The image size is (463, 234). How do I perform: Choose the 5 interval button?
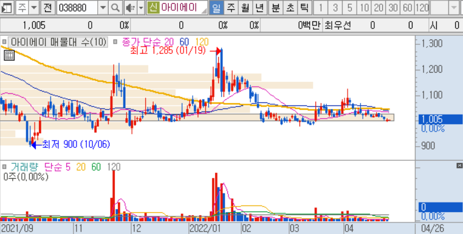[349, 8]
